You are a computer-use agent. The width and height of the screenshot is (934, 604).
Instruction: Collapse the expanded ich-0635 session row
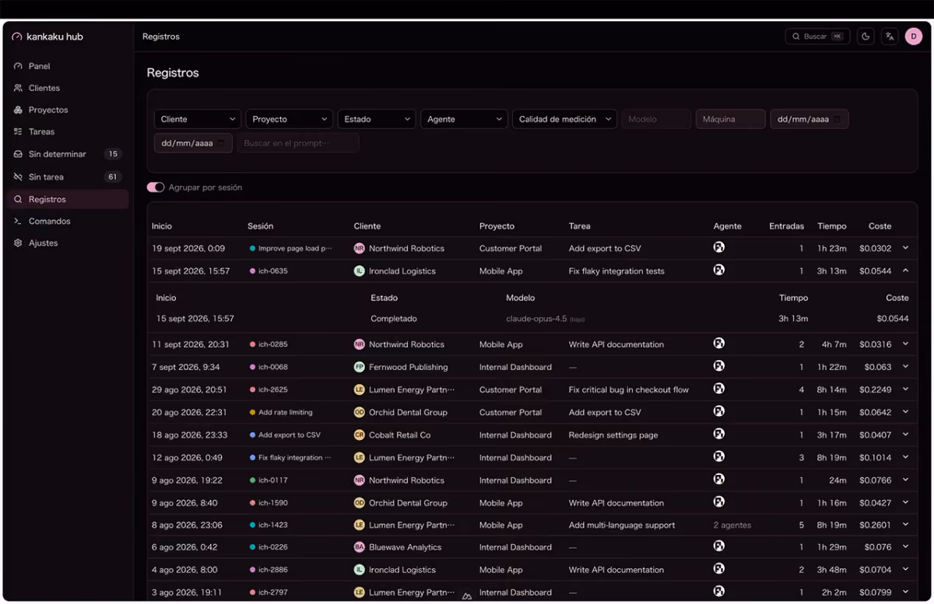click(x=905, y=271)
